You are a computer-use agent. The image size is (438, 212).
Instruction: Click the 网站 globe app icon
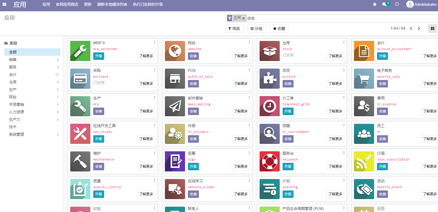[175, 51]
